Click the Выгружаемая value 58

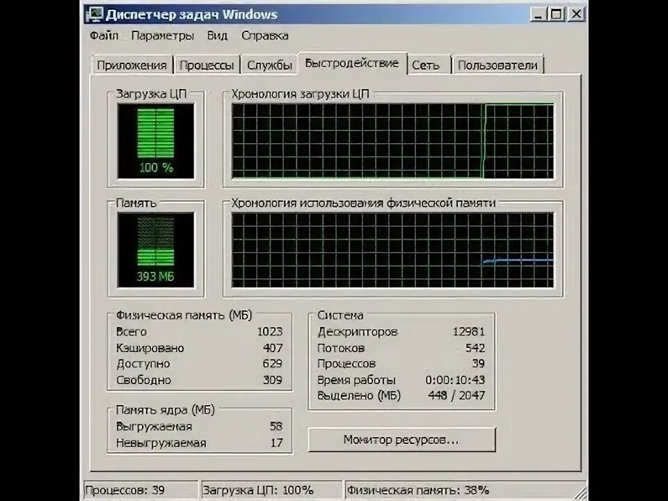[x=276, y=427]
